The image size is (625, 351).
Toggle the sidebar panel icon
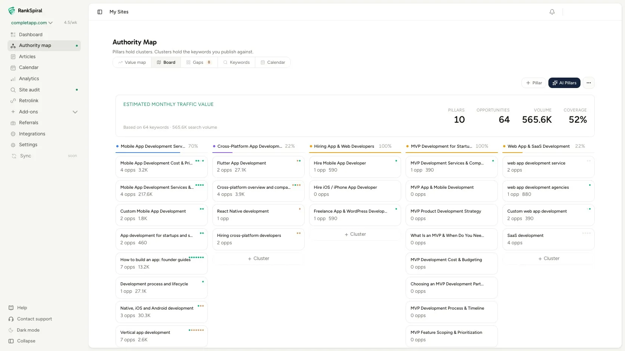tap(100, 12)
